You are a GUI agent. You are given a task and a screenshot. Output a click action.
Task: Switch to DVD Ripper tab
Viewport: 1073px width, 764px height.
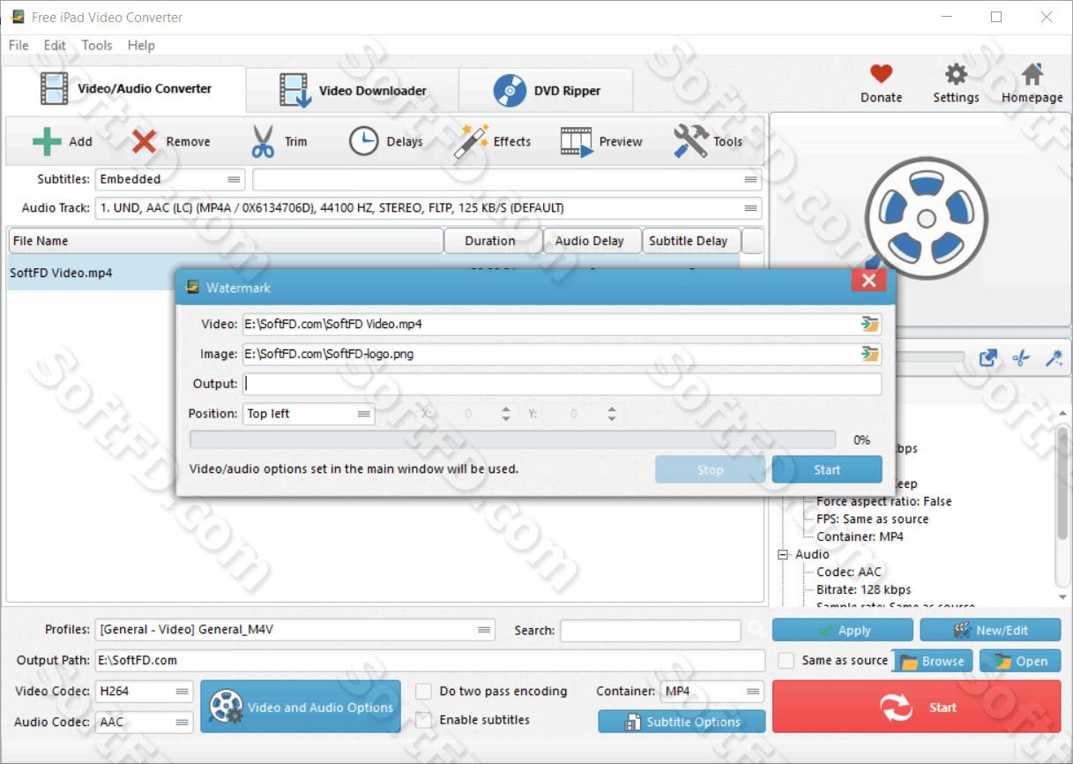pos(547,90)
